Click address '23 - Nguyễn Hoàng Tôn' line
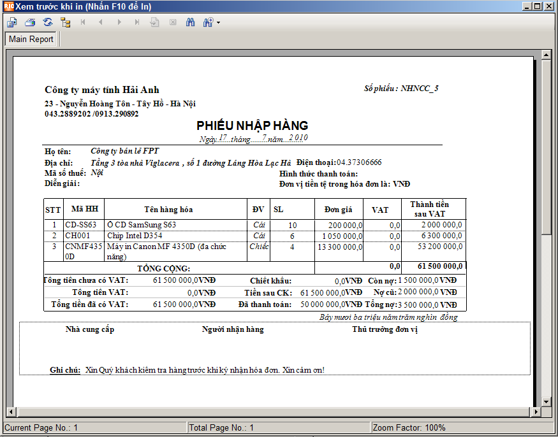Image resolution: width=558 pixels, height=437 pixels. pos(120,104)
